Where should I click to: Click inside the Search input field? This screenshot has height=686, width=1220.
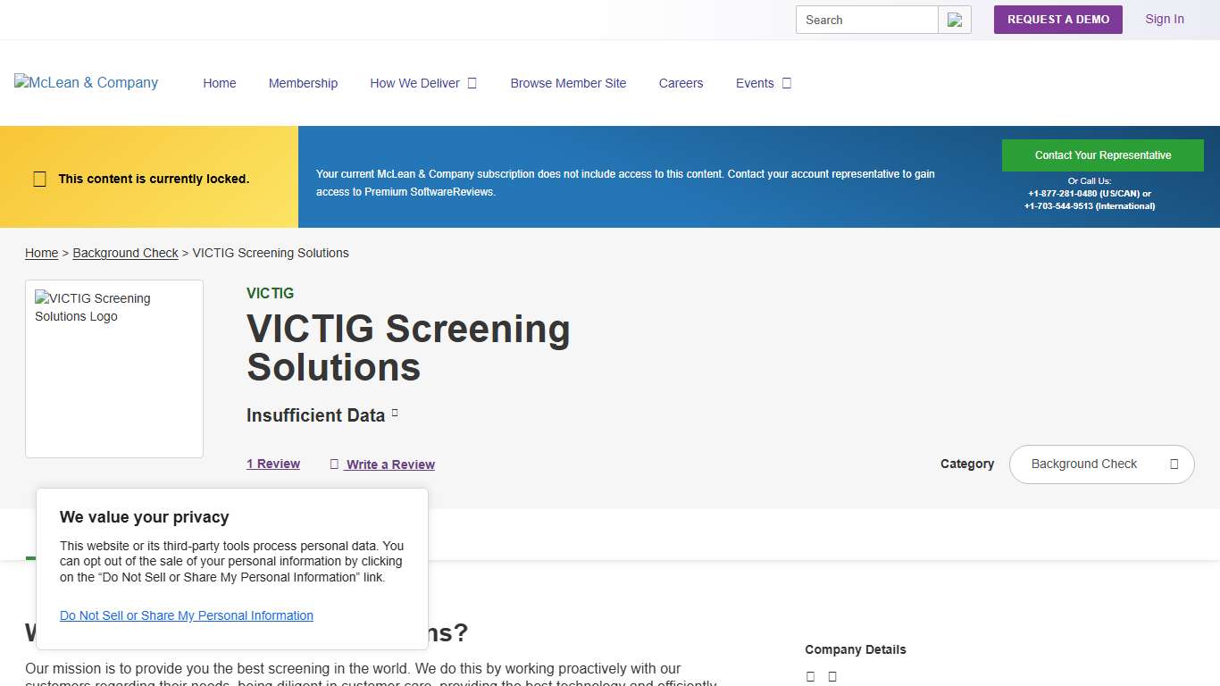[x=857, y=19]
